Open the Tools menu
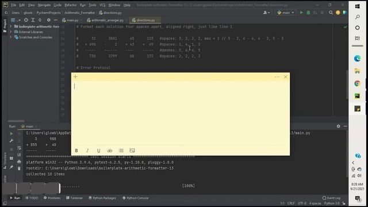368x207 pixels. [x=92, y=5]
